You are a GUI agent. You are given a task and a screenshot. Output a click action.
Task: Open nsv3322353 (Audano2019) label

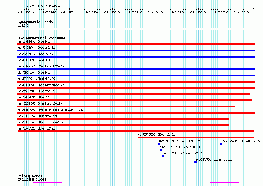click(240, 141)
